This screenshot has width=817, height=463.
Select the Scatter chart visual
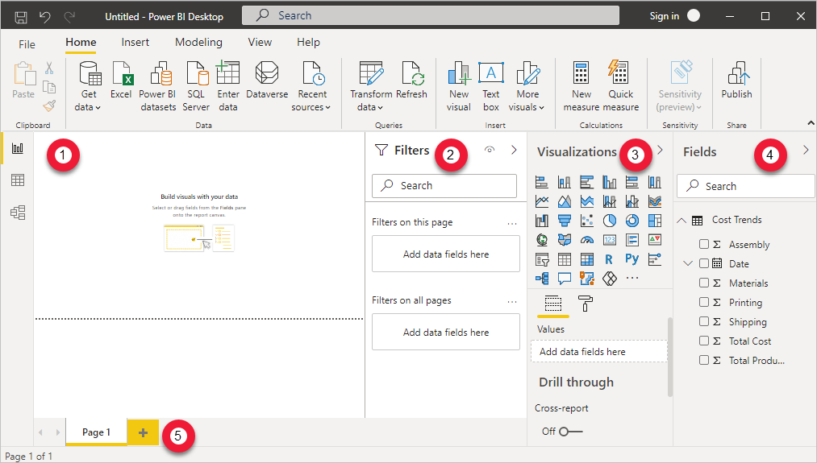tap(587, 221)
